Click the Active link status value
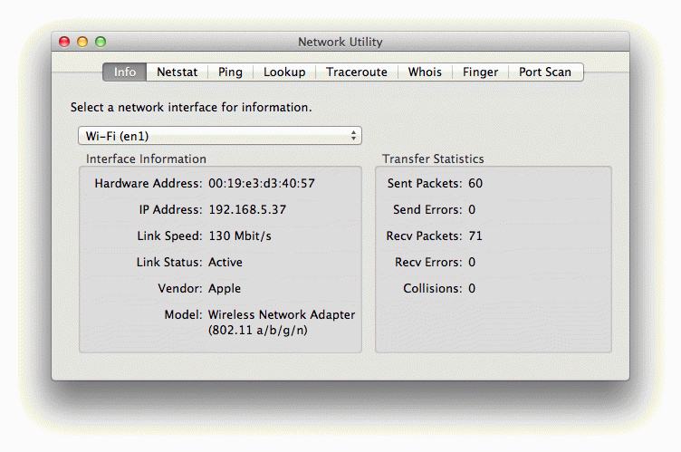Viewport: 681px width, 452px height. (225, 262)
